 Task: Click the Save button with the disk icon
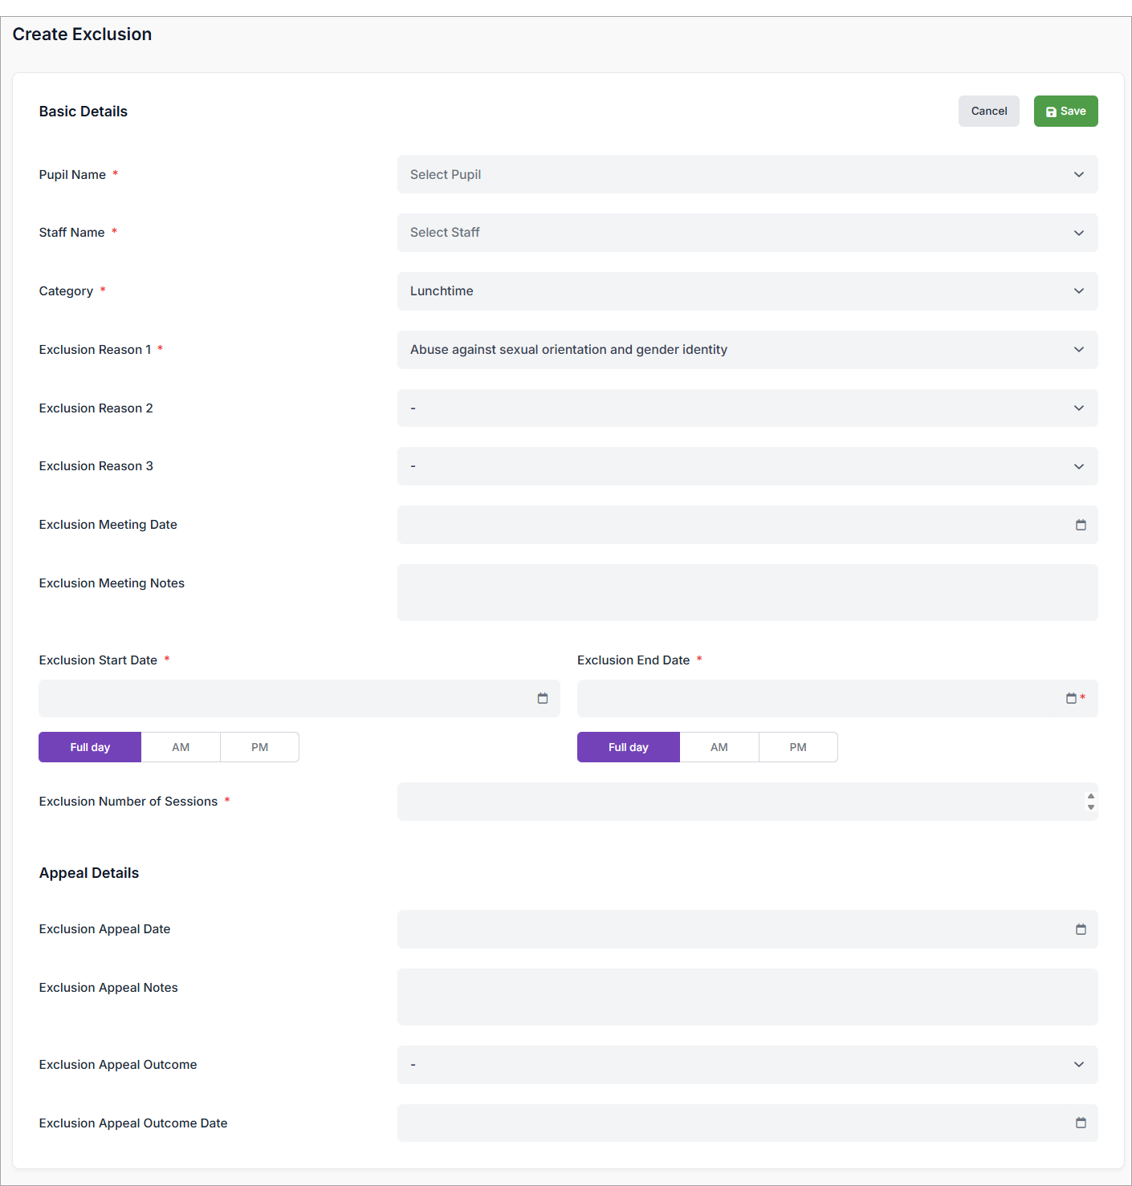point(1065,112)
